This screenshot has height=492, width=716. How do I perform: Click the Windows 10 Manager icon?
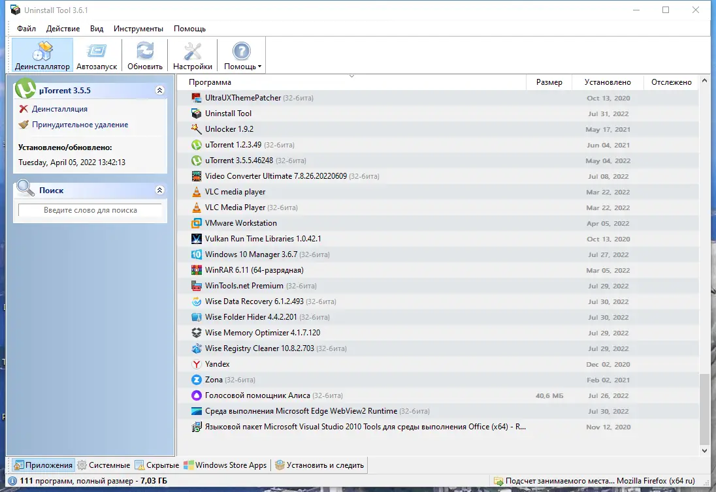[x=197, y=254]
